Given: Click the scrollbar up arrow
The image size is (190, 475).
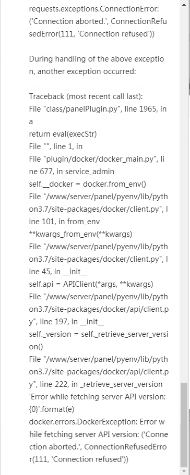Looking at the screenshot, I should (184, 5).
